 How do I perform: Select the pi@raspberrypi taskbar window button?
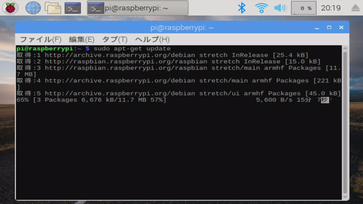coord(138,8)
